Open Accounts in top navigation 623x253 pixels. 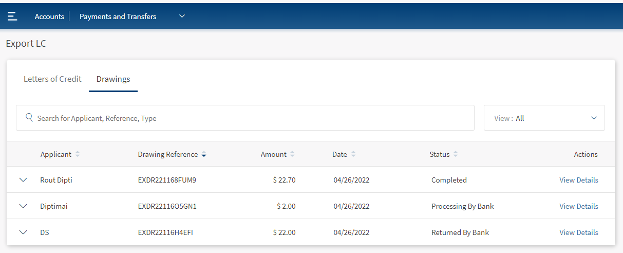[49, 16]
